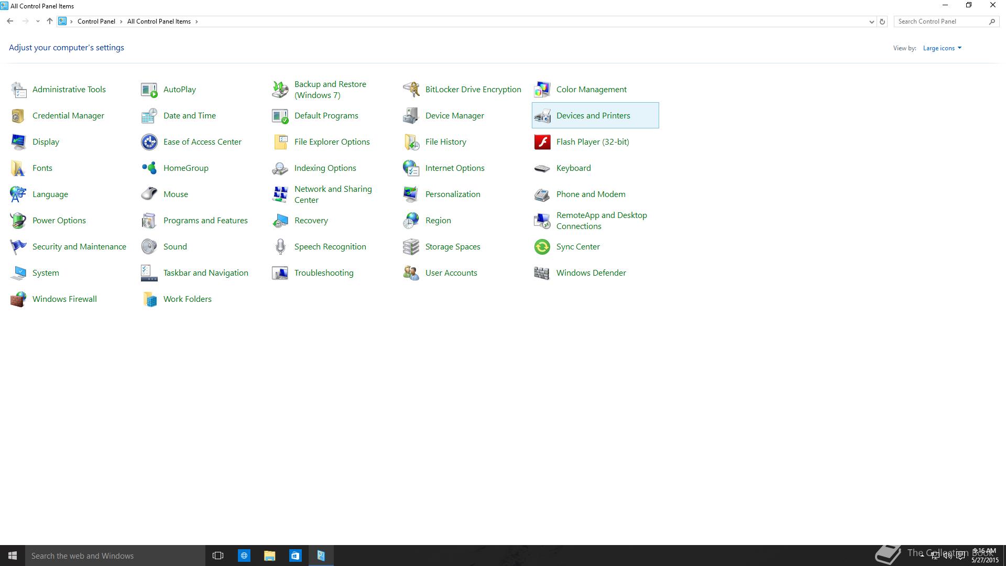Open the Date and Time icon
The image size is (1006, 566).
[149, 116]
